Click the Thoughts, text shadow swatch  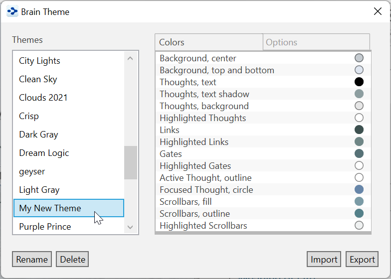[x=359, y=94]
